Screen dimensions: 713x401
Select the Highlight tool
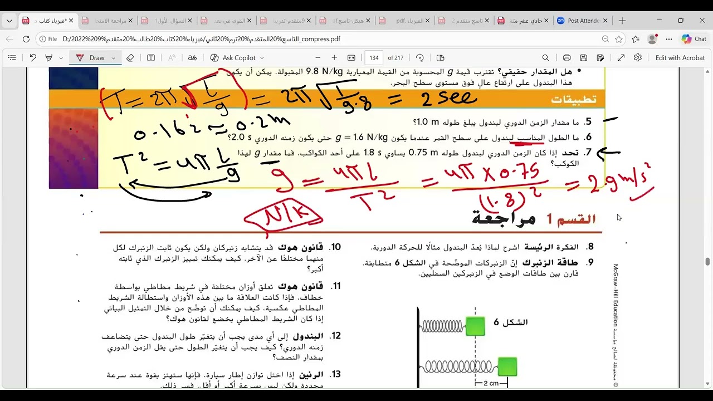(49, 57)
